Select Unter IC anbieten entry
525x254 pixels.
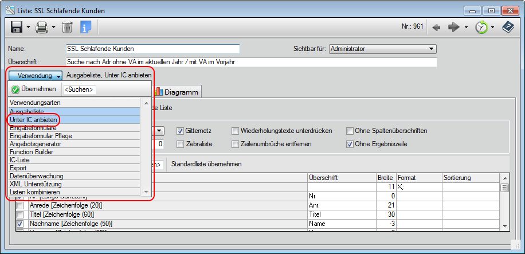pos(74,119)
